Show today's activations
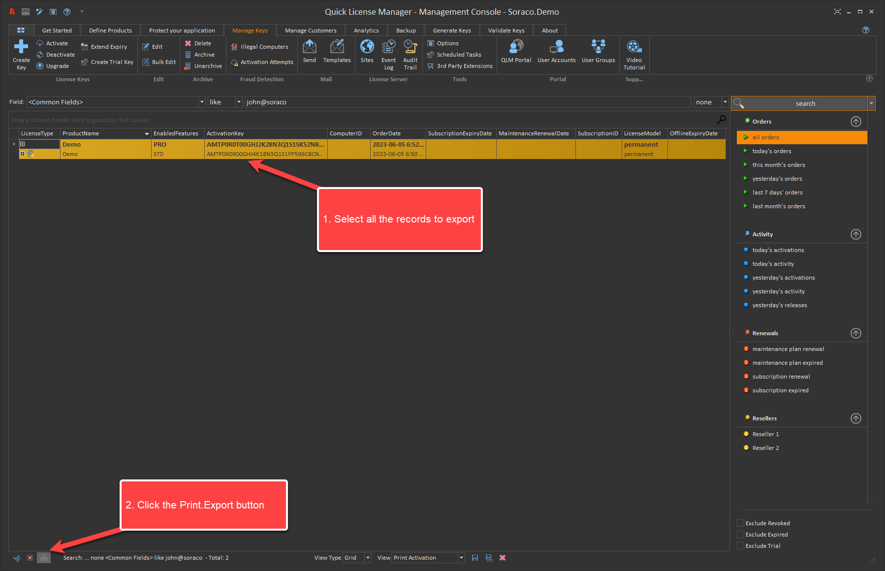The height and width of the screenshot is (571, 885). click(x=778, y=250)
